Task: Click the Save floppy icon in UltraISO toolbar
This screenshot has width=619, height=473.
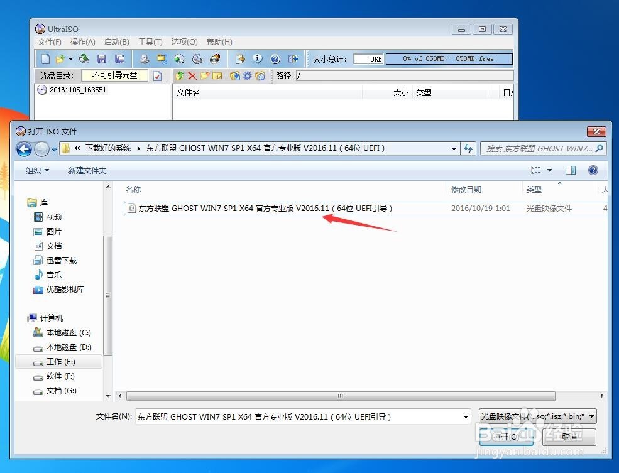Action: click(102, 59)
